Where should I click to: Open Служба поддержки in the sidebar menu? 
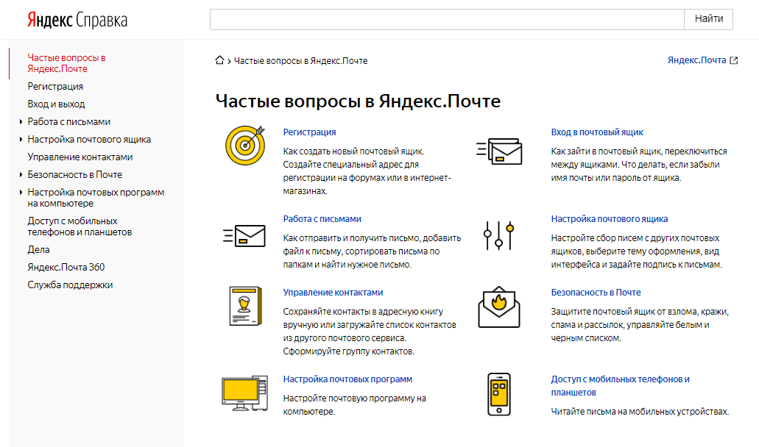(70, 285)
